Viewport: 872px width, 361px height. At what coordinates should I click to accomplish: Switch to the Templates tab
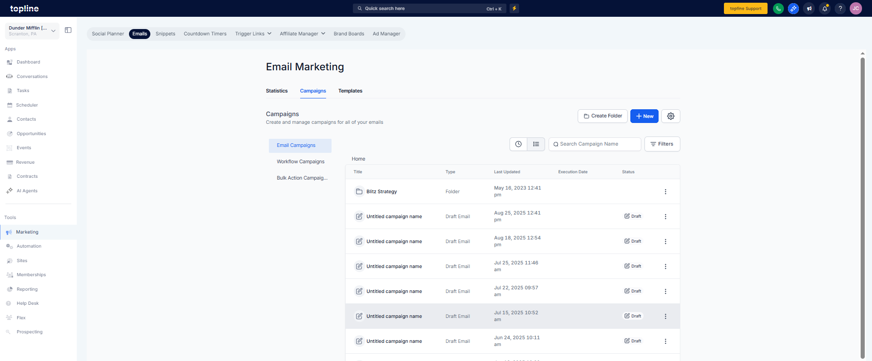(350, 91)
